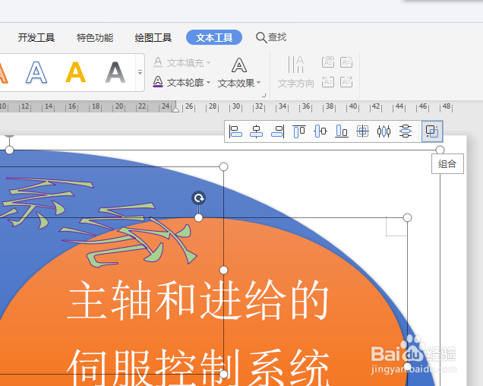Center selected objects horizontally

coord(256,131)
